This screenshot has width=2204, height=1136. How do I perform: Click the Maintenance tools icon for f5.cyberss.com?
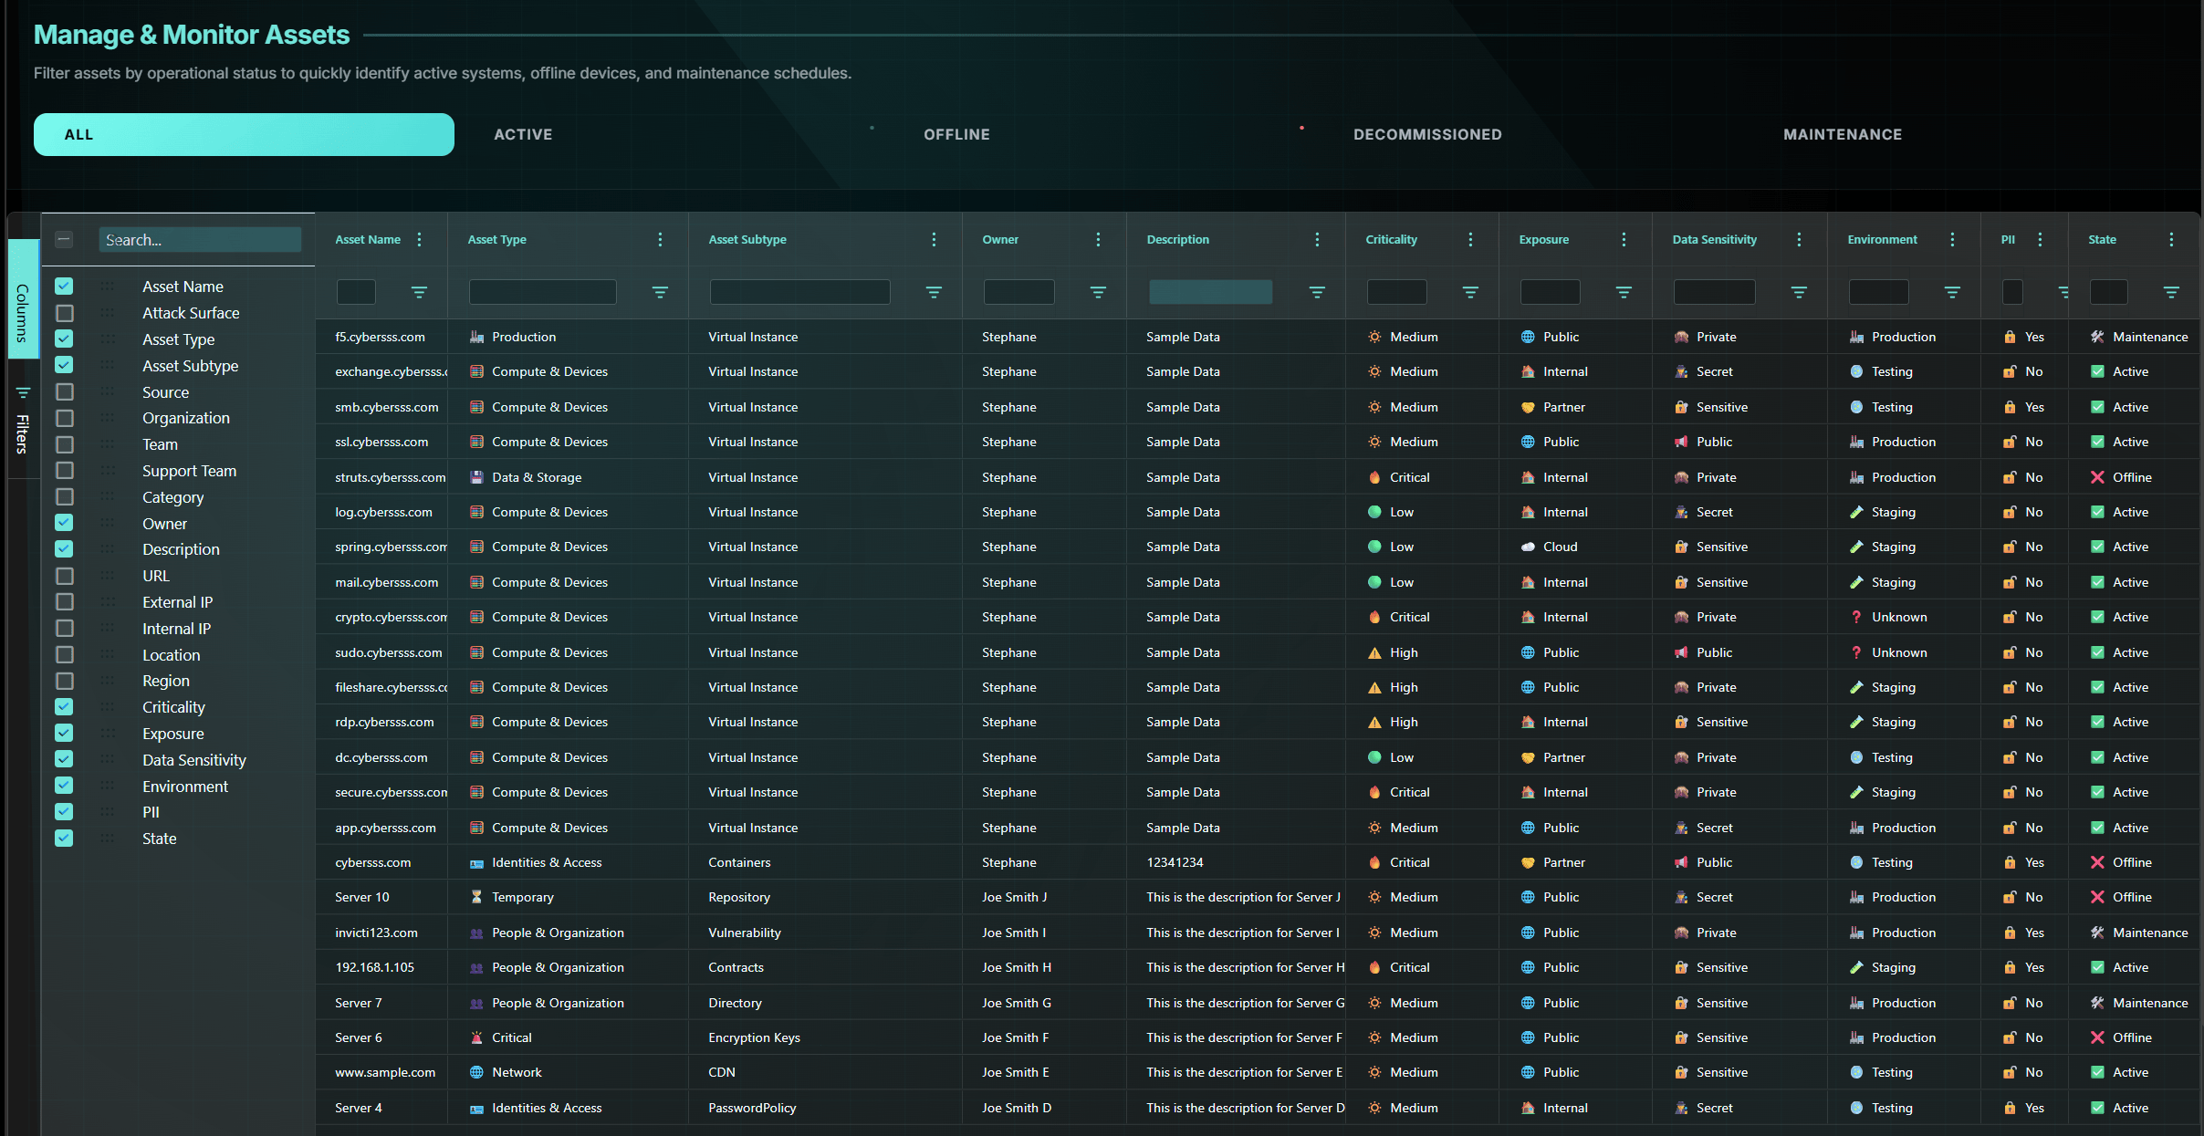point(2097,337)
